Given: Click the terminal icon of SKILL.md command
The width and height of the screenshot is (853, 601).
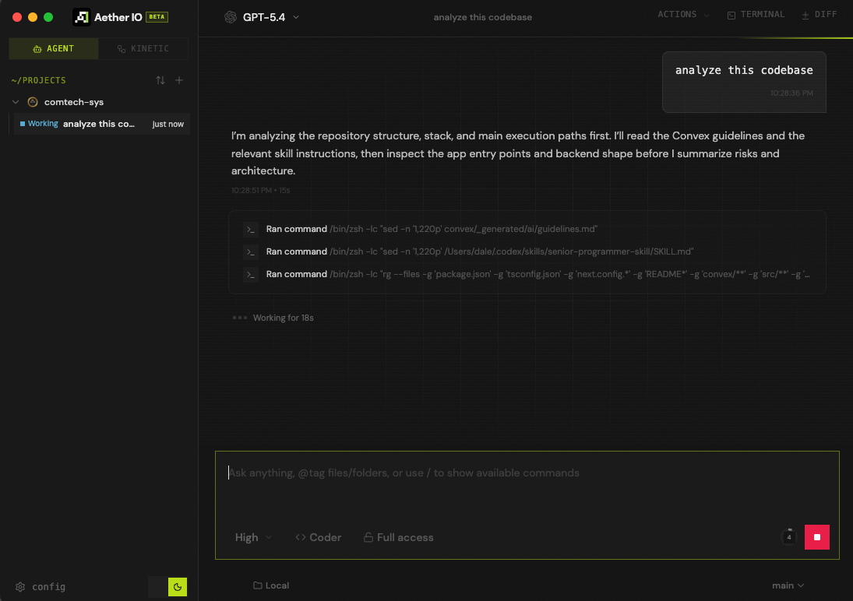Looking at the screenshot, I should click(x=250, y=251).
